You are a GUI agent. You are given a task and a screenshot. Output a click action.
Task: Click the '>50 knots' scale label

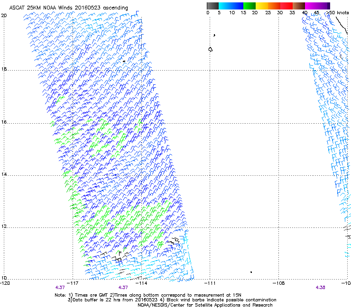tap(338, 13)
